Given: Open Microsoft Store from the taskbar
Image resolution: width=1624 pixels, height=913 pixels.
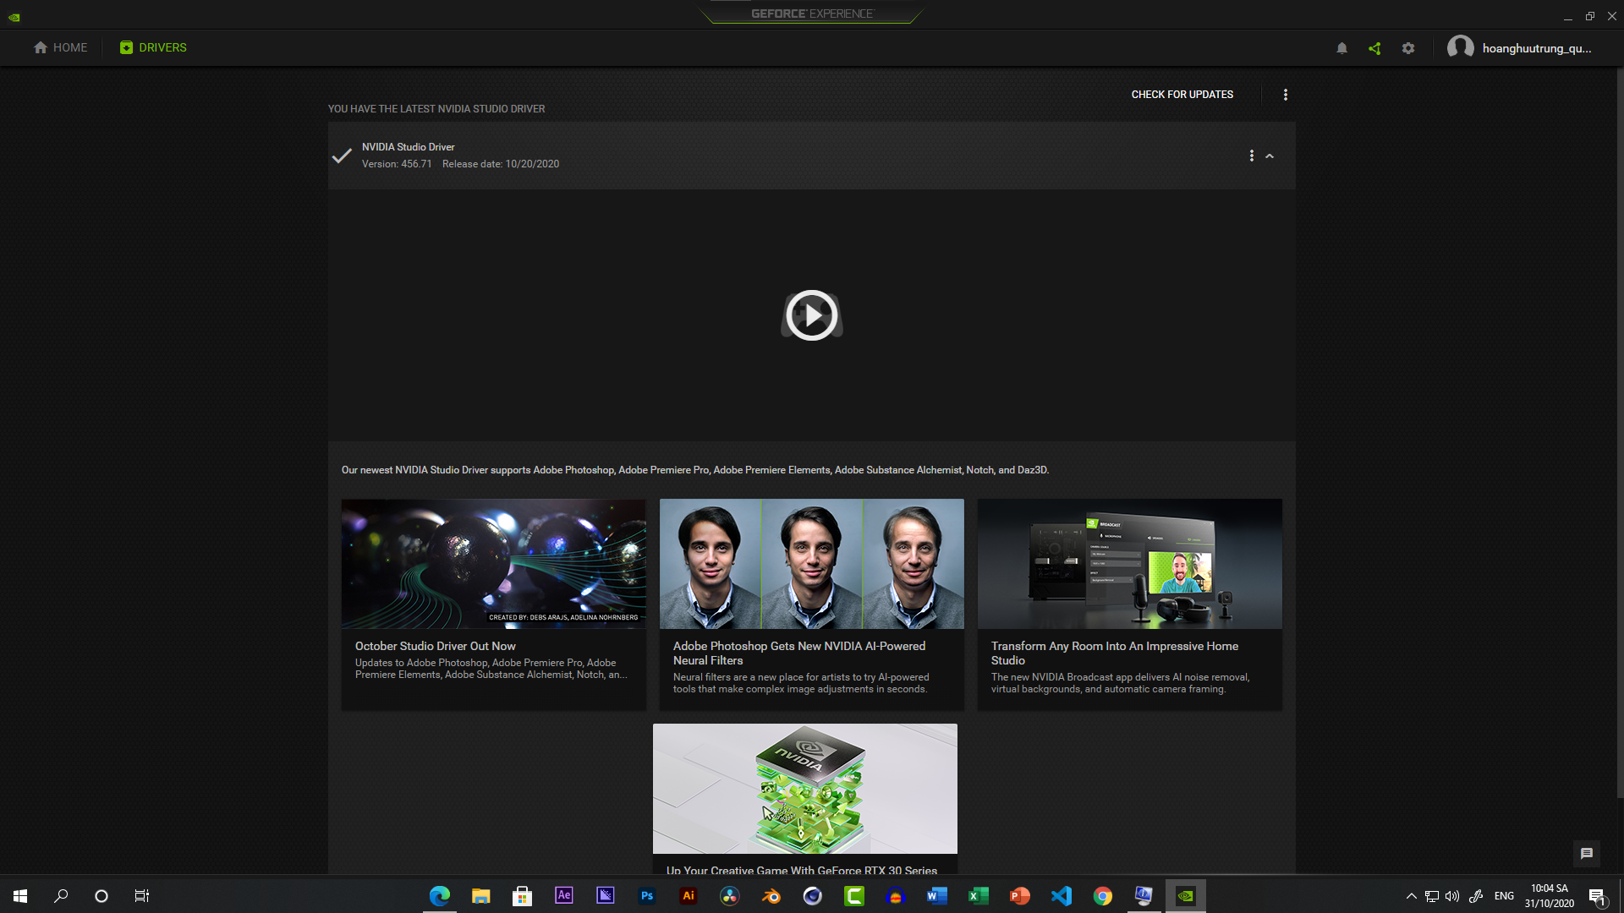Looking at the screenshot, I should point(523,896).
